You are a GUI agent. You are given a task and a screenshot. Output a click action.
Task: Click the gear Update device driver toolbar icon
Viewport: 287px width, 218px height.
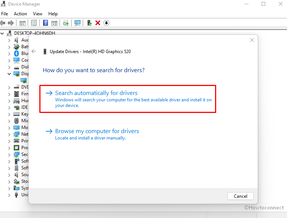(x=66, y=23)
